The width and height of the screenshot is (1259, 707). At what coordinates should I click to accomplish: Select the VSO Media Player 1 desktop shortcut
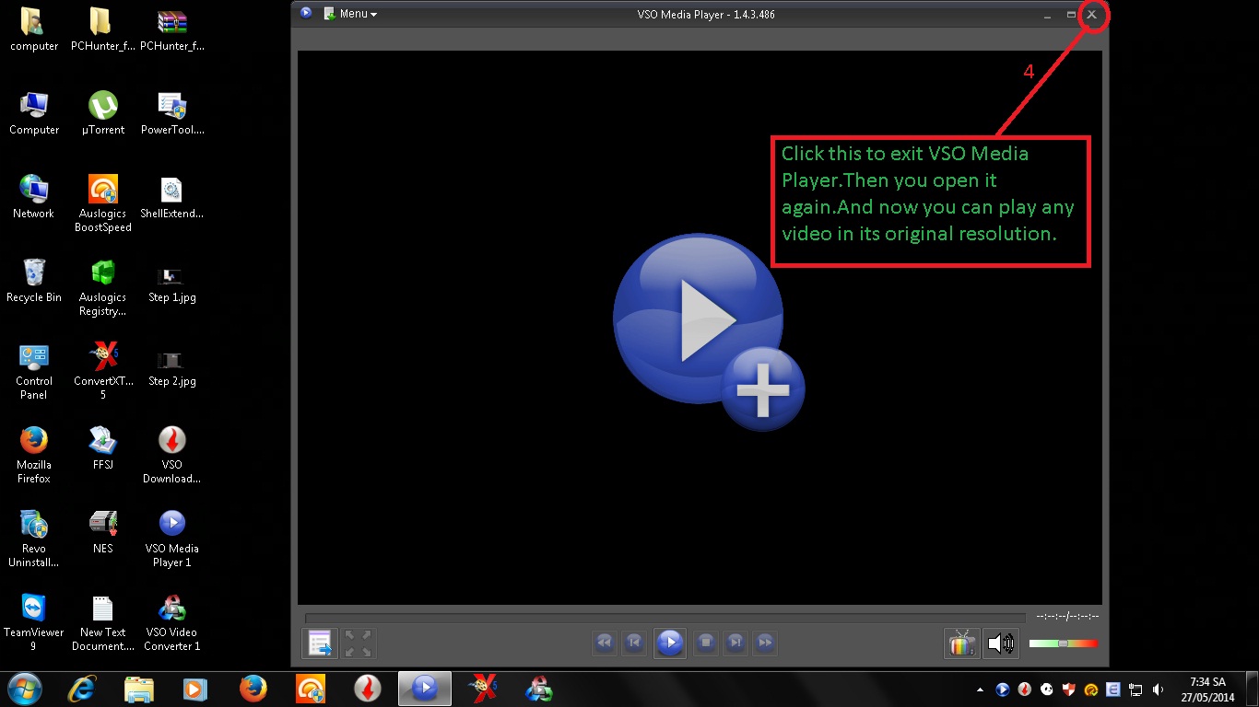[172, 539]
